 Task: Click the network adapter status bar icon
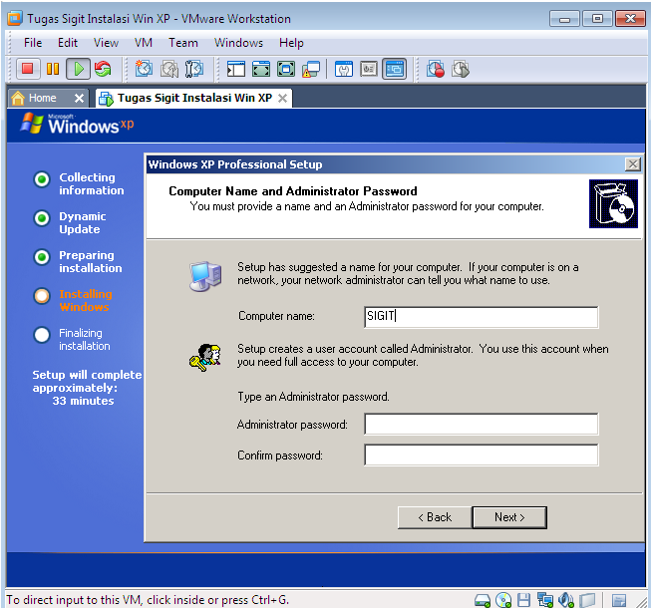pos(545,600)
